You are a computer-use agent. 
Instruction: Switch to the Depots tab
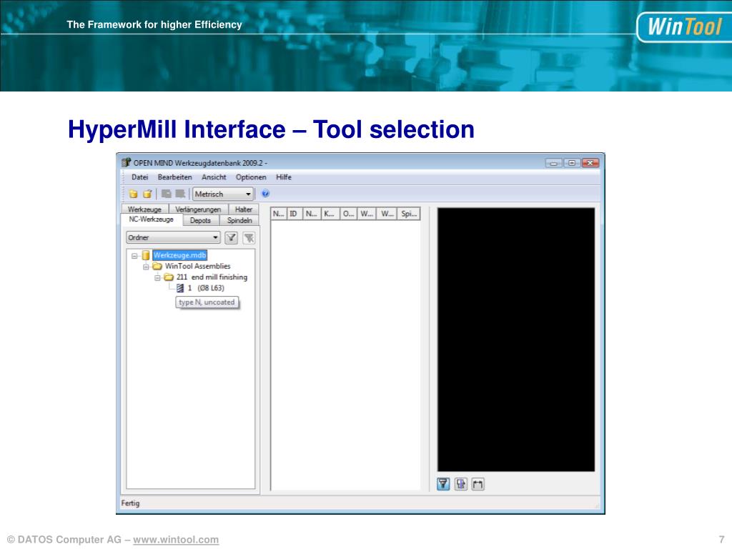pyautogui.click(x=200, y=220)
